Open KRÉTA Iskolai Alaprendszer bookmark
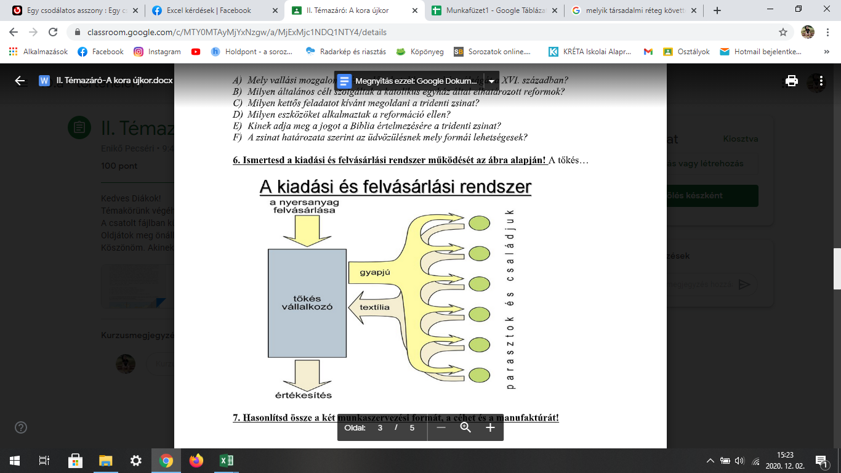 (x=590, y=52)
